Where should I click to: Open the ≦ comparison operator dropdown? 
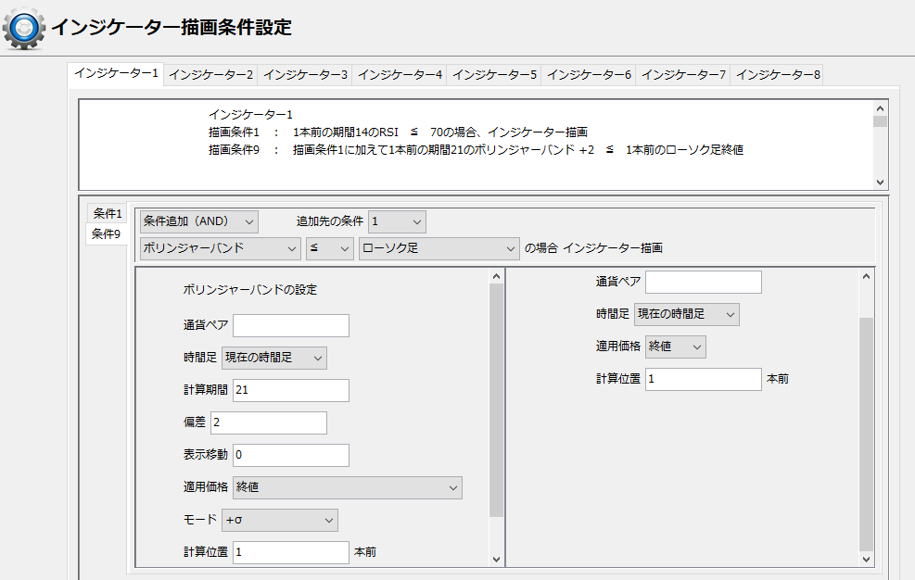pos(329,248)
